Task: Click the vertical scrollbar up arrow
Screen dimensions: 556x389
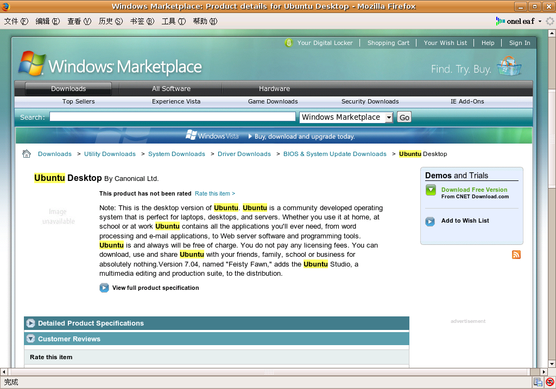Action: (552, 33)
